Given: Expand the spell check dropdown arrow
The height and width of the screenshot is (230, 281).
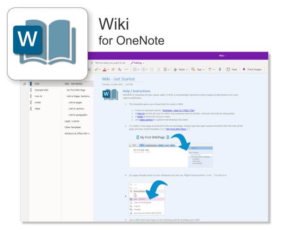Looking at the screenshot, I should point(214,69).
